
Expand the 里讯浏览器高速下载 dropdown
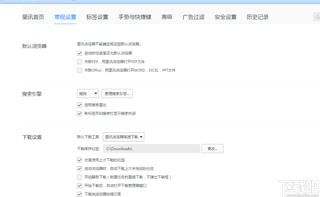pyautogui.click(x=124, y=137)
